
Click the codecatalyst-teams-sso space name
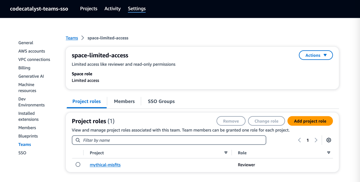[x=39, y=9]
